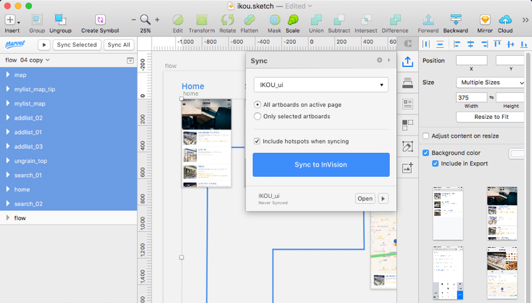Image resolution: width=532 pixels, height=303 pixels.
Task: Open Sketch Cloud
Action: [505, 20]
